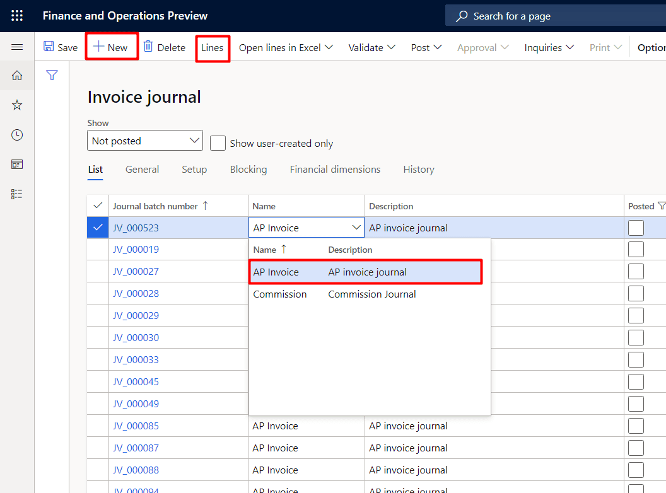
Task: Switch to the Blocking tab
Action: [x=248, y=169]
